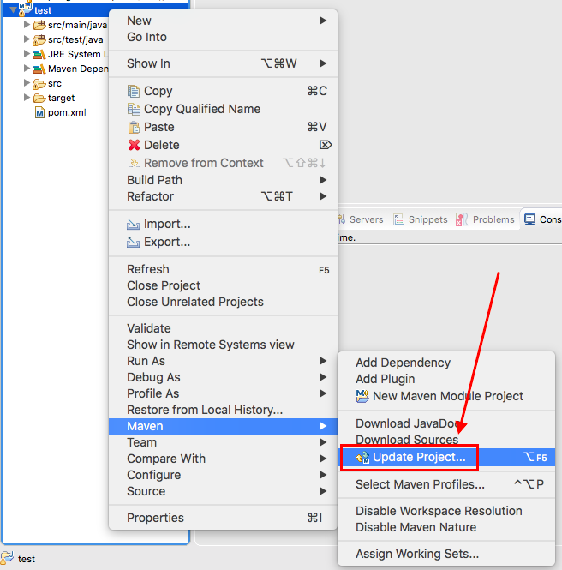562x570 pixels.
Task: Click the Update Project icon
Action: (x=362, y=458)
